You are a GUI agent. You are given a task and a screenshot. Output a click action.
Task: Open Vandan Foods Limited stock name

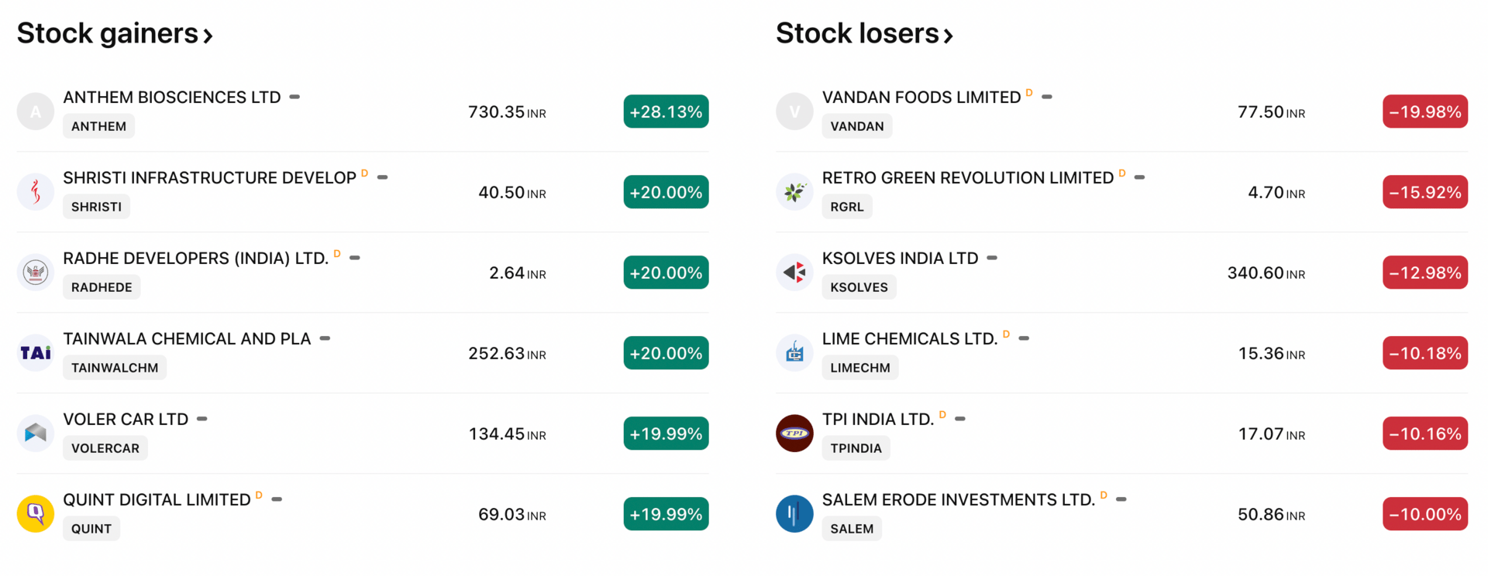pyautogui.click(x=921, y=98)
